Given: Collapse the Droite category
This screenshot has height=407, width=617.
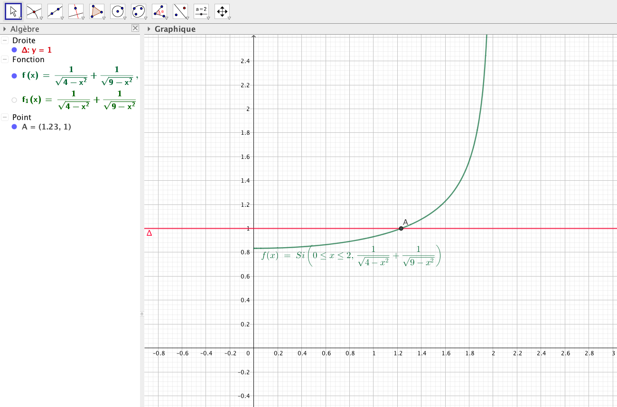Looking at the screenshot, I should (x=5, y=41).
